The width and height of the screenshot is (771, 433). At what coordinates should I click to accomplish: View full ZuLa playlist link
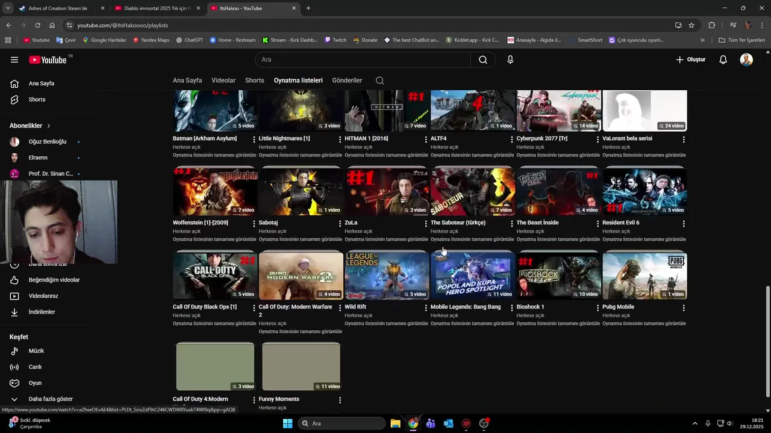tap(386, 239)
